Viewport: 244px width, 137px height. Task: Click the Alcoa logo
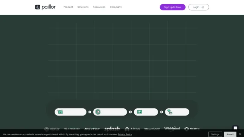click(132, 129)
